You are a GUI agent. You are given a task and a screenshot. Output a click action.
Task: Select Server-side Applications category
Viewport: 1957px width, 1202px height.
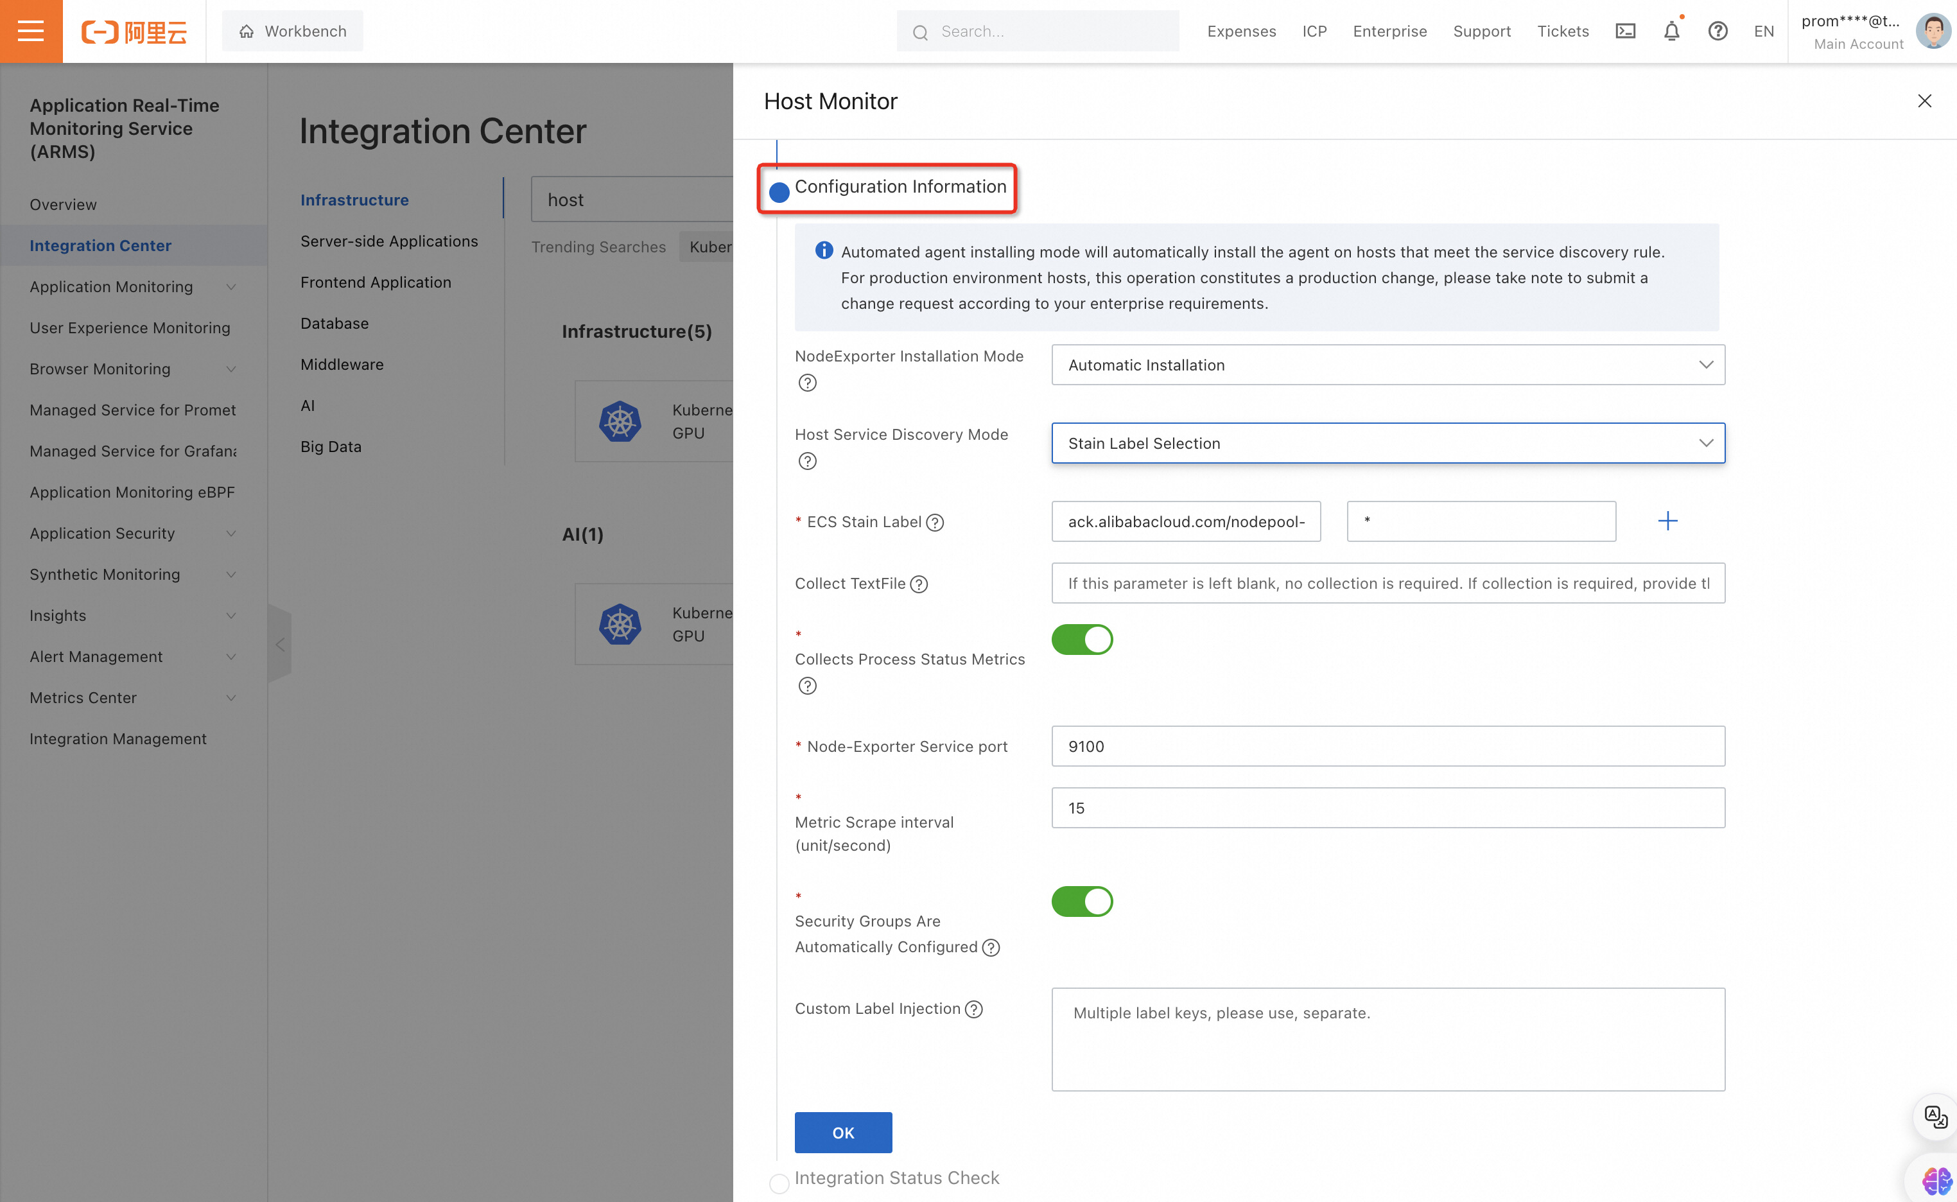(x=388, y=241)
